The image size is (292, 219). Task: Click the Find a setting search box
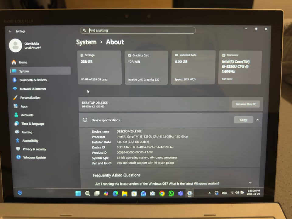click(x=138, y=30)
